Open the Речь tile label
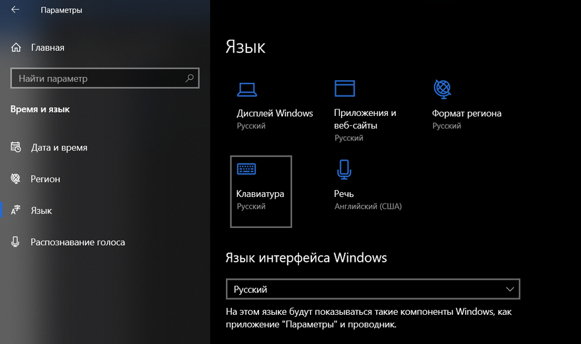Image resolution: width=581 pixels, height=344 pixels. (x=344, y=194)
